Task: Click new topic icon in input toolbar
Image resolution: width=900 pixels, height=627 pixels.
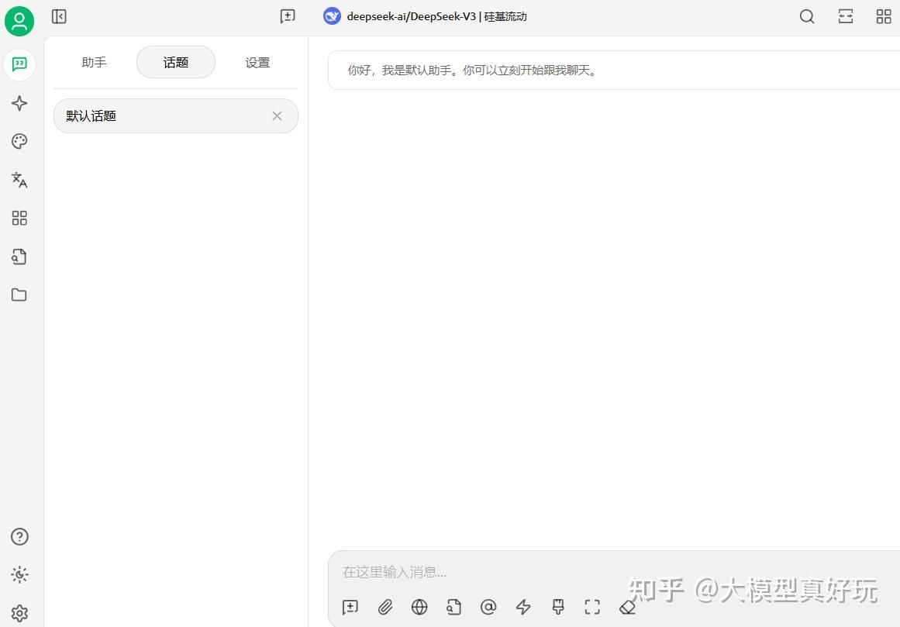Action: (x=350, y=607)
